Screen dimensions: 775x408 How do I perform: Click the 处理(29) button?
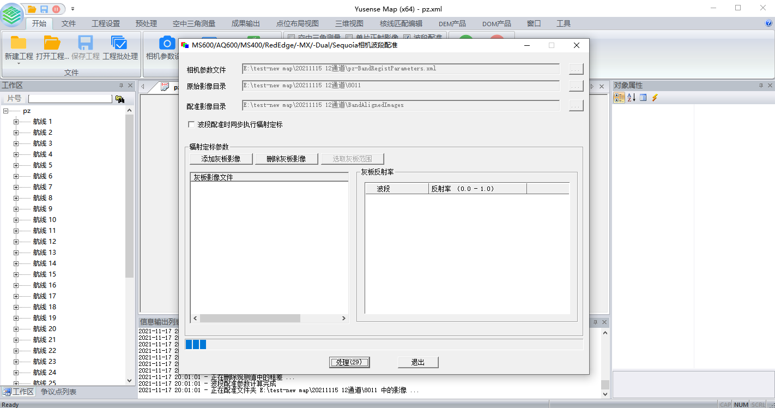pos(349,362)
